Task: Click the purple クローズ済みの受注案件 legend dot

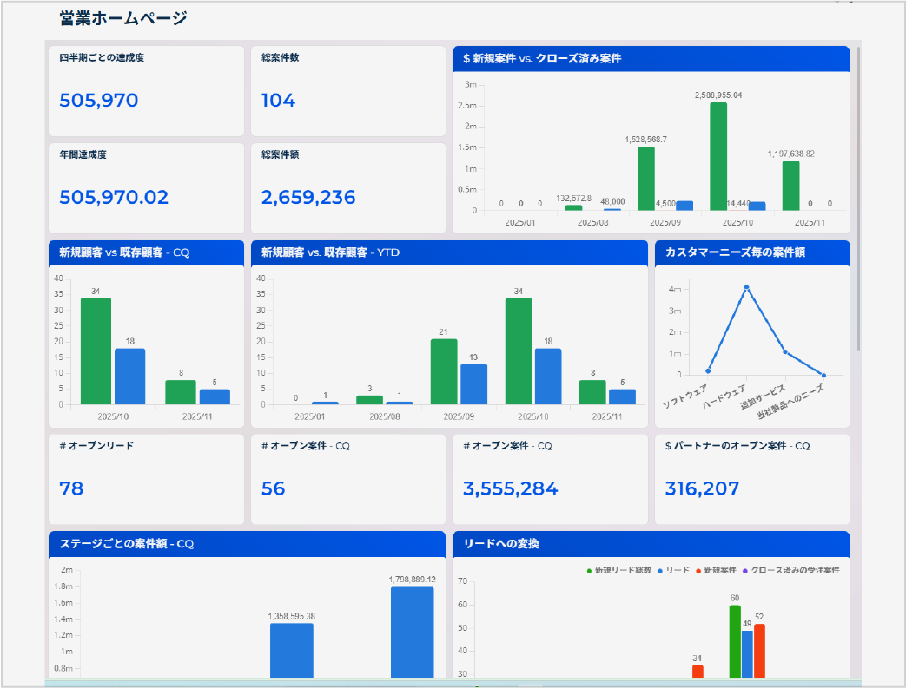Action: [745, 570]
